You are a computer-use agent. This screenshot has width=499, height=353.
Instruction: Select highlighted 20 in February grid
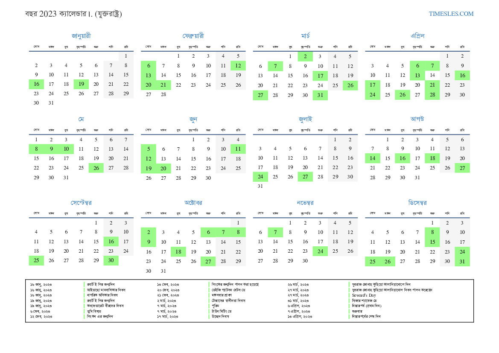pyautogui.click(x=149, y=85)
